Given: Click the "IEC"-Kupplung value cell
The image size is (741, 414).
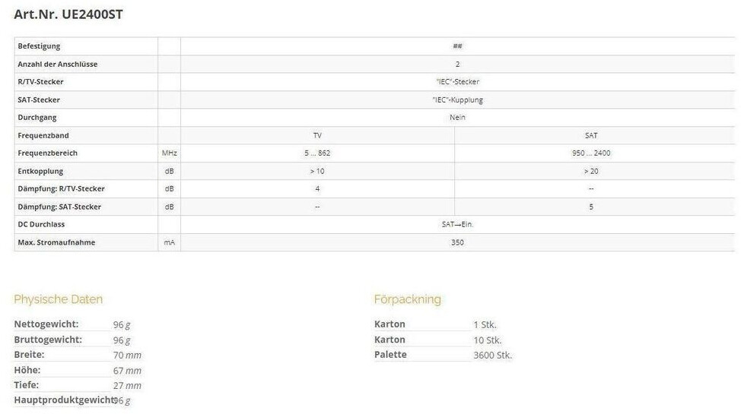Looking at the screenshot, I should pyautogui.click(x=457, y=100).
